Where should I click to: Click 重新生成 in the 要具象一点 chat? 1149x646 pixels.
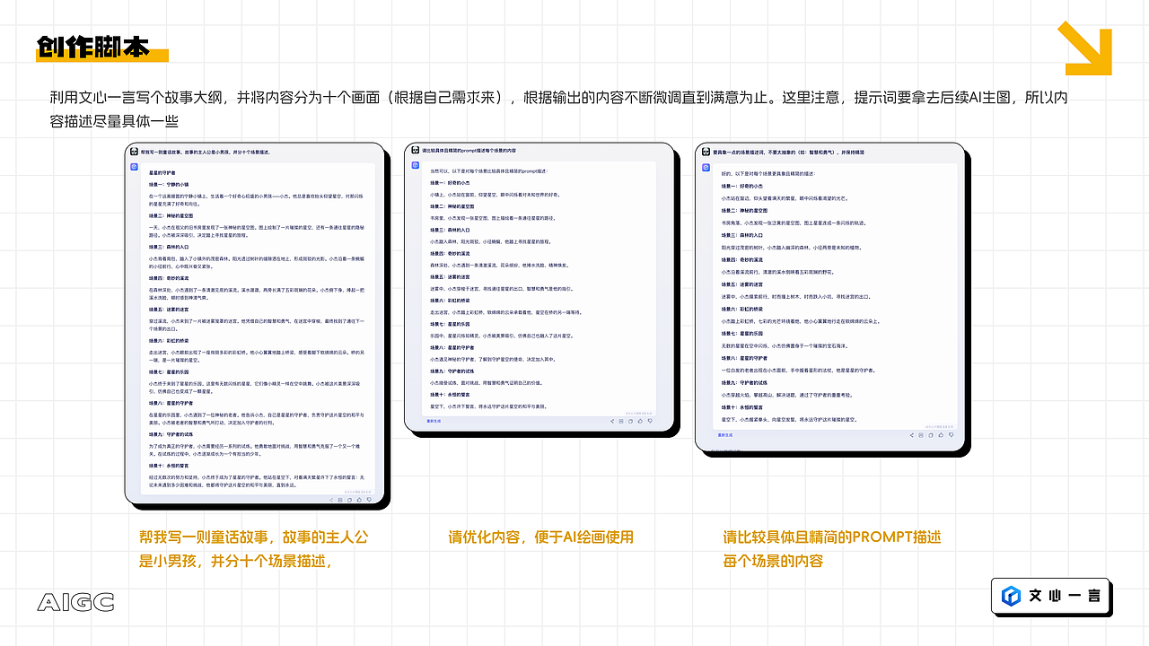[x=724, y=435]
